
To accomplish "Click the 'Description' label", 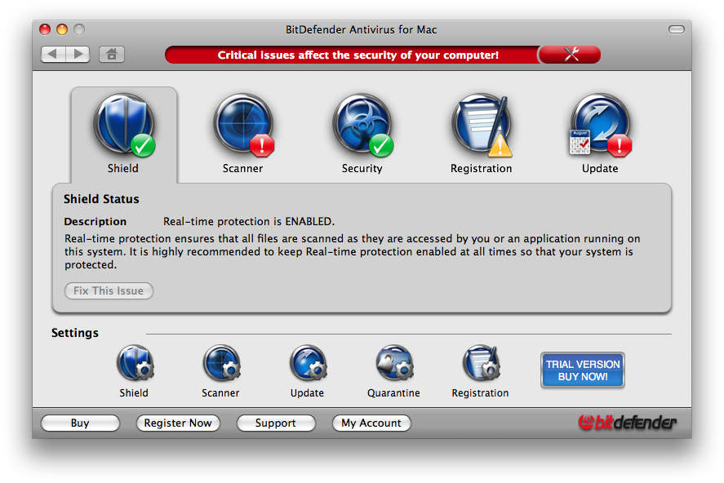I will (95, 221).
